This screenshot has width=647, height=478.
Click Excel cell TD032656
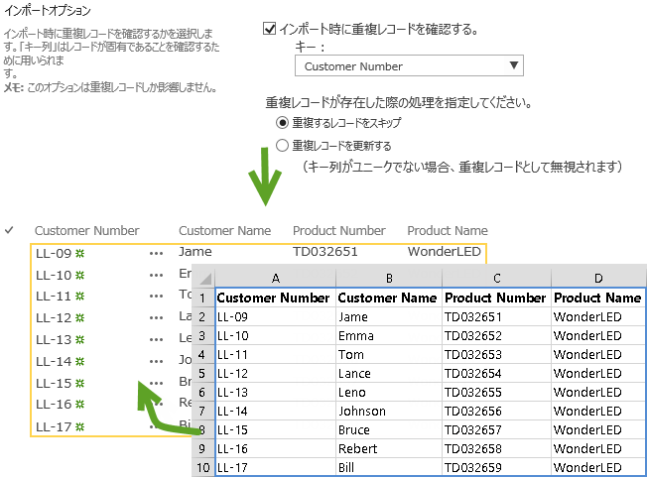497,412
